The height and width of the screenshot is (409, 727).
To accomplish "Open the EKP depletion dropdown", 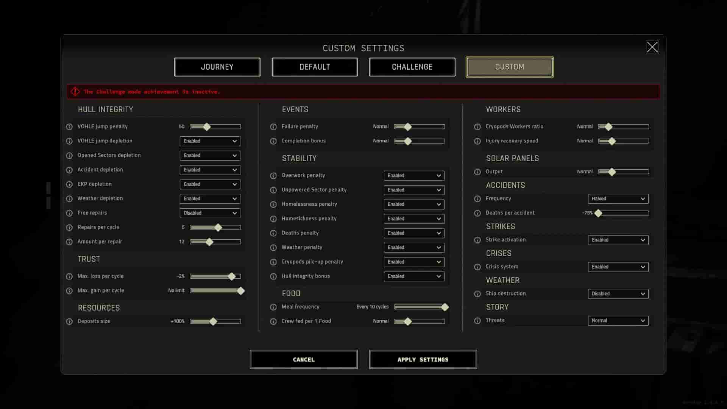I will 210,184.
